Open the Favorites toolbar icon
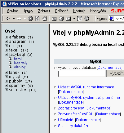 (54, 19)
